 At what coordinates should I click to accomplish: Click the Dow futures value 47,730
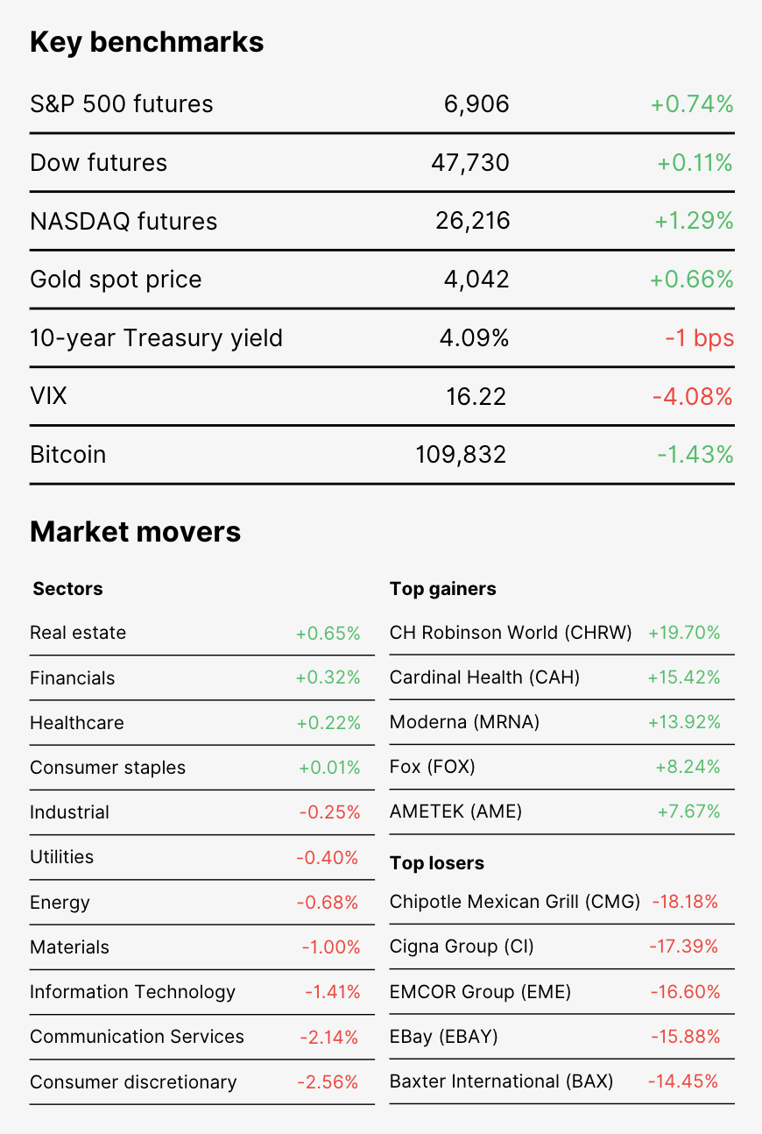(470, 163)
